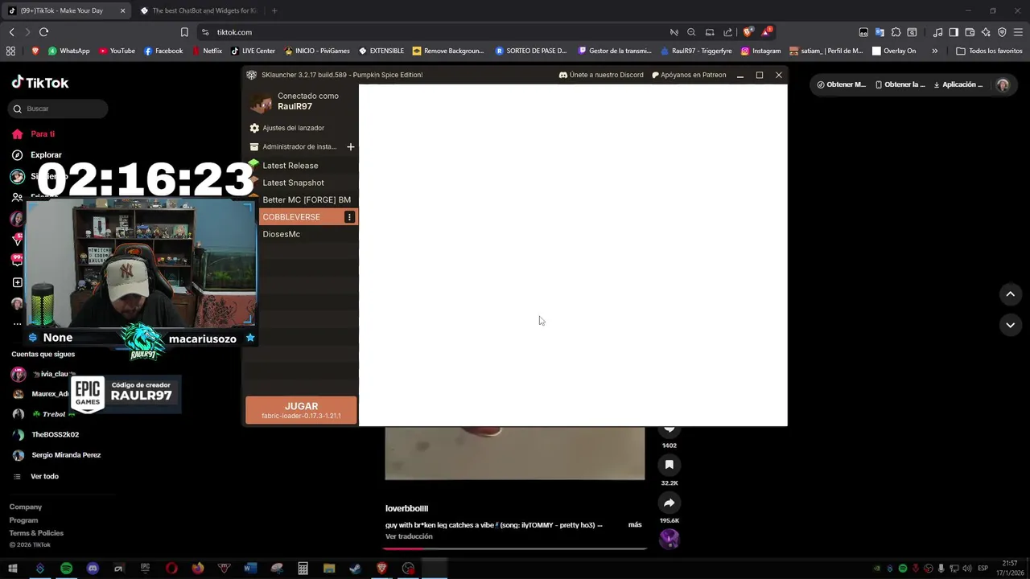This screenshot has width=1030, height=579.
Task: Open Netflix bookmark
Action: point(206,51)
